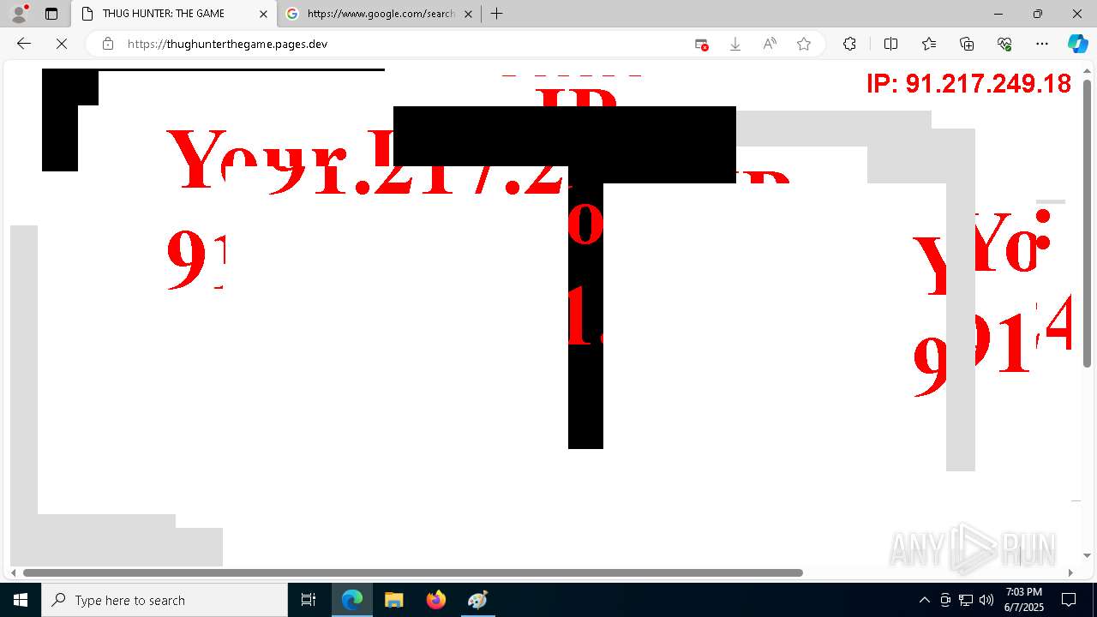Close the Google search tab
The width and height of the screenshot is (1097, 617).
[468, 14]
